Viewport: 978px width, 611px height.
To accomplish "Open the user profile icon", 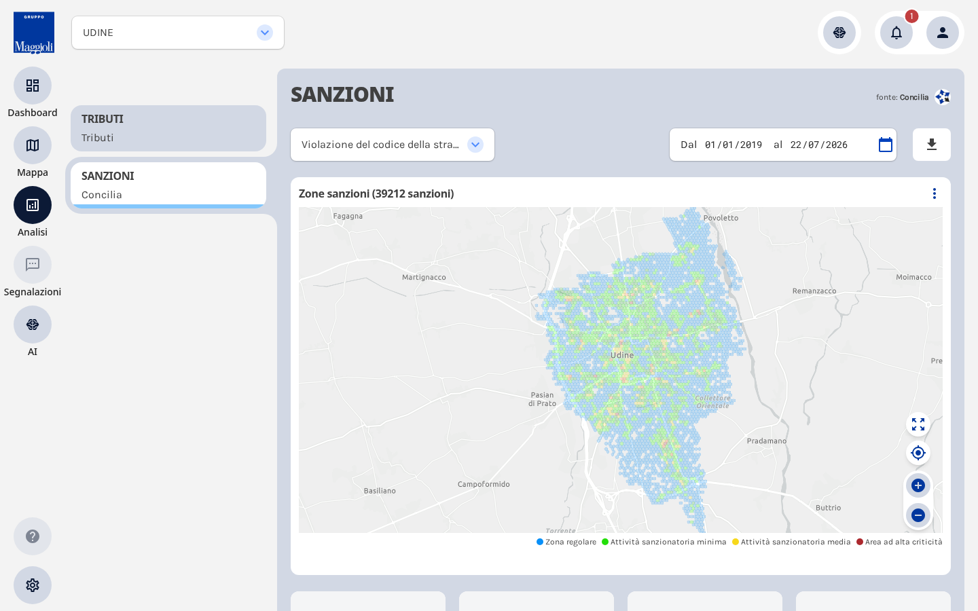I will [943, 33].
